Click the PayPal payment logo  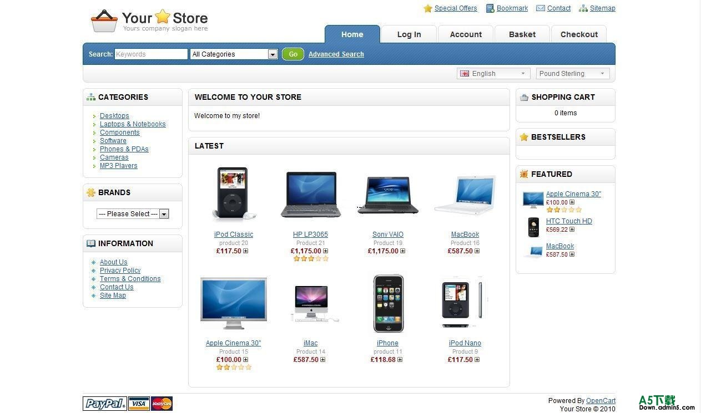pos(105,404)
